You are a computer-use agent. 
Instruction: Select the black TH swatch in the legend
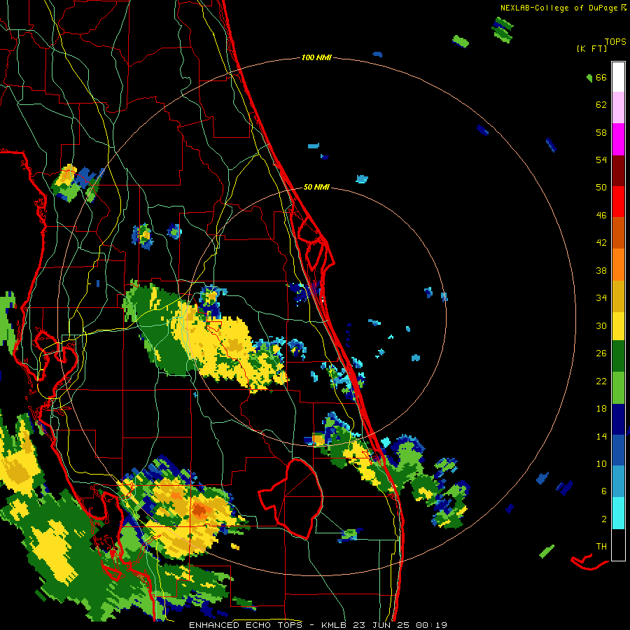[x=618, y=545]
